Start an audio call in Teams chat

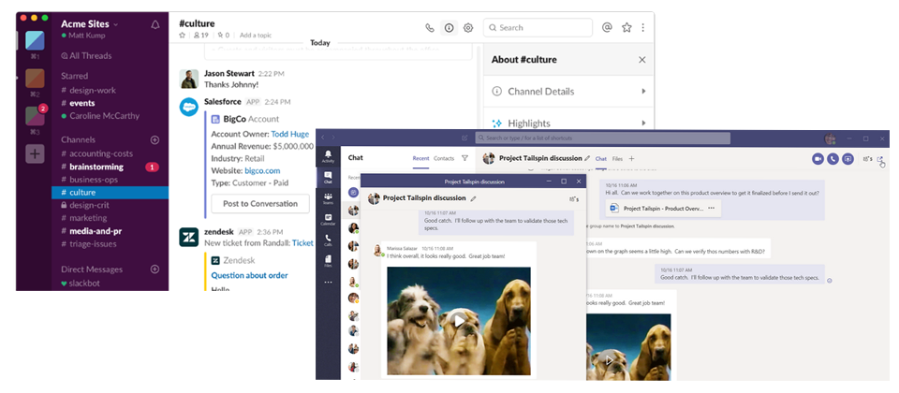(x=833, y=159)
